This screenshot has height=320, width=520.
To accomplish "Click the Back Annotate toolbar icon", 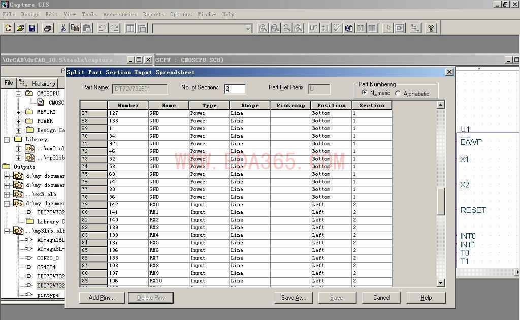I will (326, 28).
